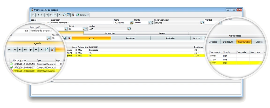Select the Cliente filter button beside Oportunidad
This screenshot has height=108, width=270.
tap(259, 42)
